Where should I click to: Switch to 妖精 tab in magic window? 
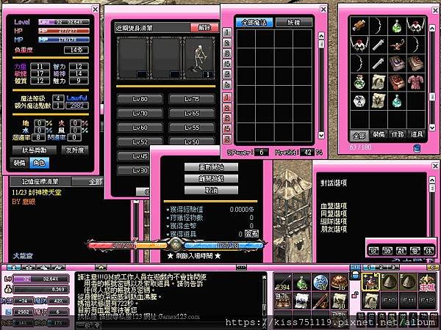pos(293,23)
